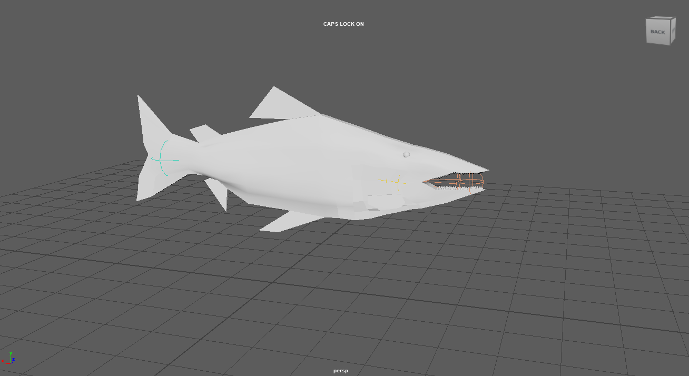Image resolution: width=689 pixels, height=376 pixels.
Task: Select the shark's dorsal fin
Action: click(282, 105)
